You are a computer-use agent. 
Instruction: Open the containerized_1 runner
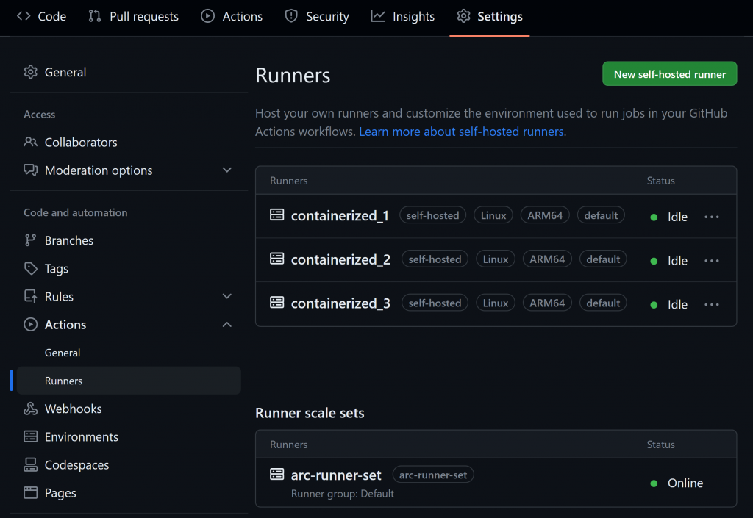pyautogui.click(x=340, y=216)
